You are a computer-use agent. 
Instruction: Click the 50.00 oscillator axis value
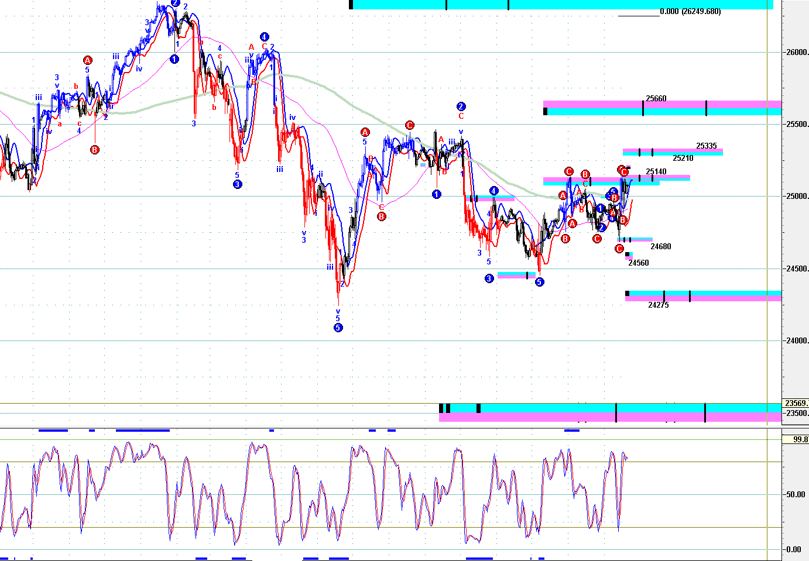click(x=796, y=495)
